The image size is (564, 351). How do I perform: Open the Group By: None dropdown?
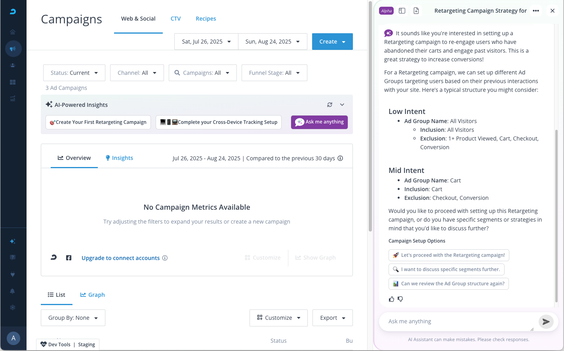[73, 318]
